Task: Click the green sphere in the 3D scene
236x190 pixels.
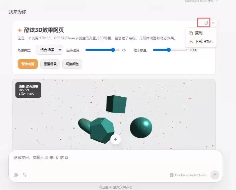Action: point(141,128)
